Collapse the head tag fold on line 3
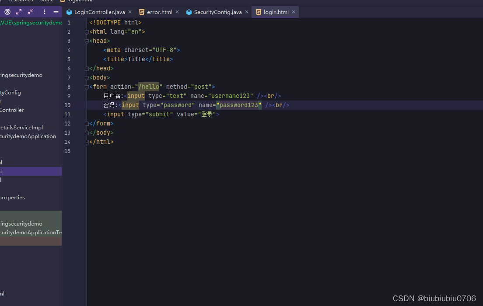 pyautogui.click(x=87, y=41)
